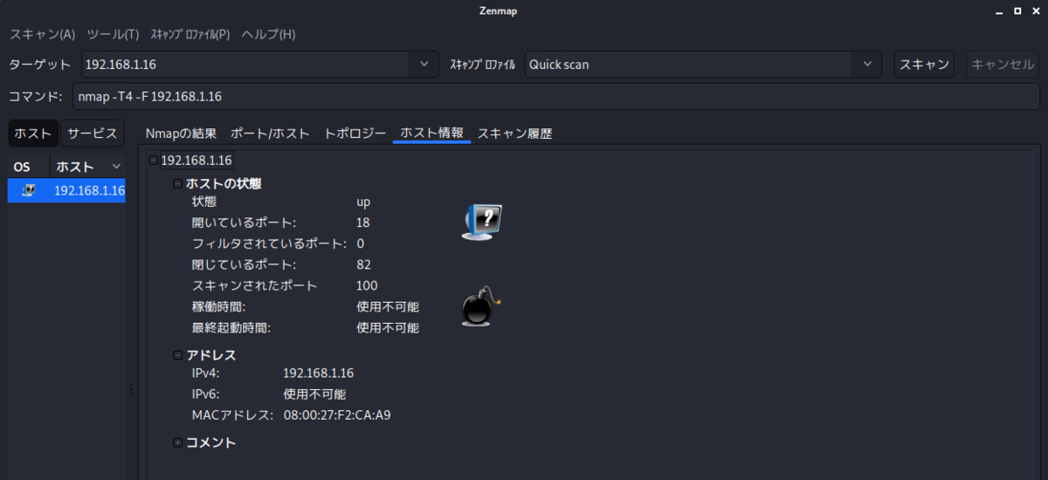Viewport: 1048px width, 480px height.
Task: Click the closed ports value 82
Action: point(364,264)
